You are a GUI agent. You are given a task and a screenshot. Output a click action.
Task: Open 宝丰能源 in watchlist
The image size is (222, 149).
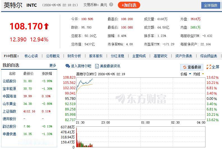[x=9, y=89]
